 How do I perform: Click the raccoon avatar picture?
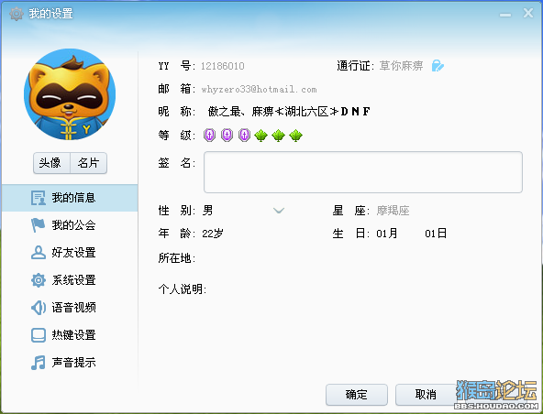(x=70, y=94)
